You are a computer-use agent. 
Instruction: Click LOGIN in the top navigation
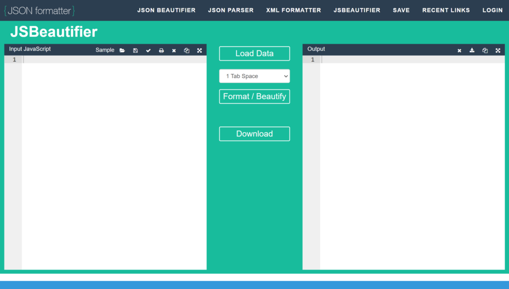(493, 10)
